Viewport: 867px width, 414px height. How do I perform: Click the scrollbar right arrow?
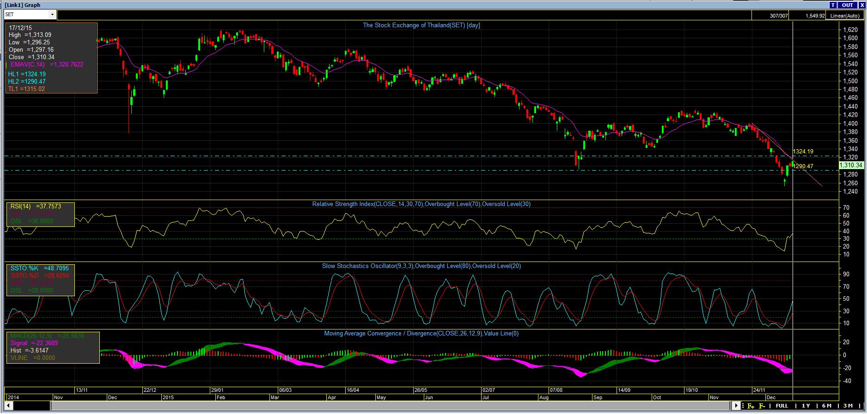click(736, 406)
